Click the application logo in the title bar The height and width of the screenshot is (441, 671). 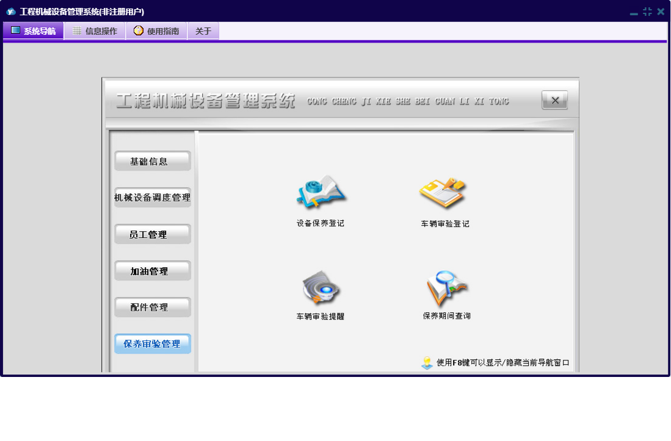pyautogui.click(x=10, y=12)
